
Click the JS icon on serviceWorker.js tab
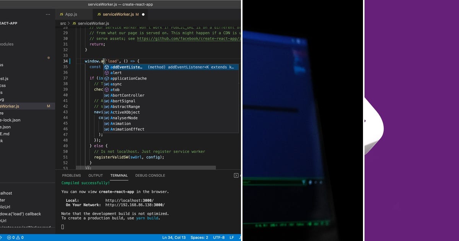(x=99, y=14)
